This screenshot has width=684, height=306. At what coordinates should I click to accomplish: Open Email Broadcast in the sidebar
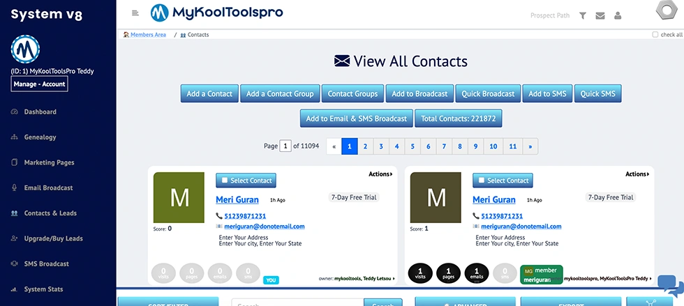click(x=48, y=188)
